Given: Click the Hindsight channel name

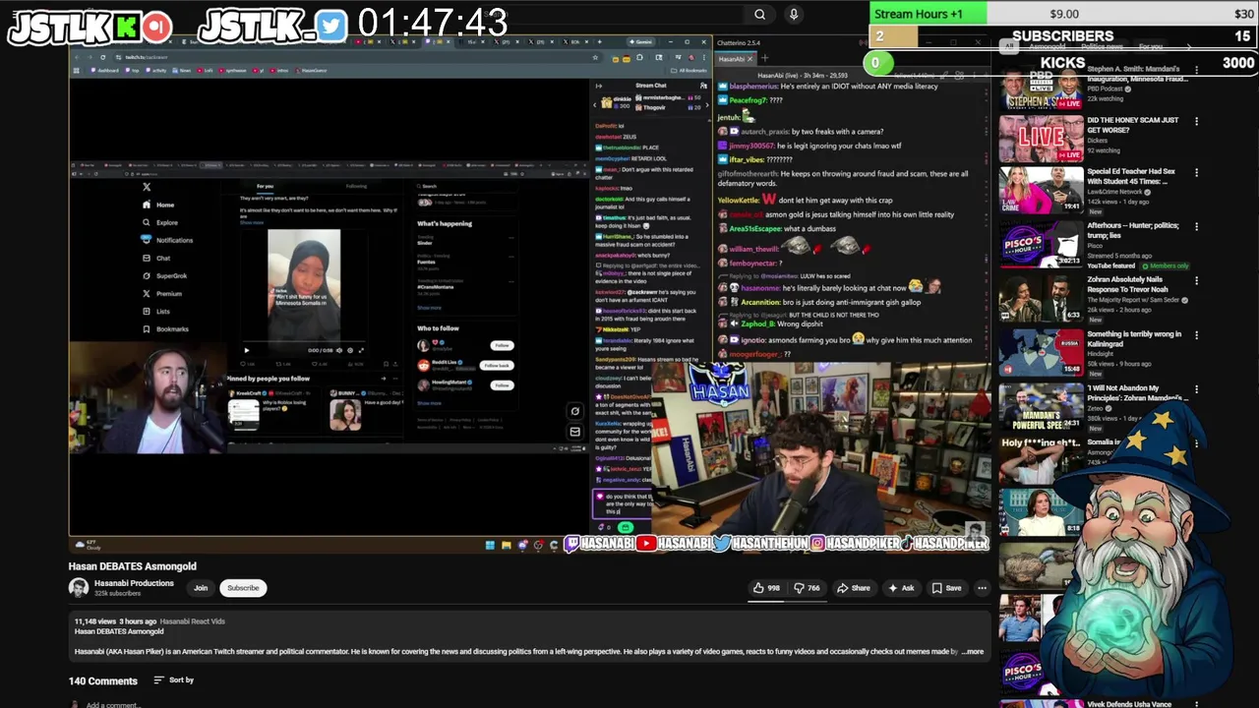Looking at the screenshot, I should pos(1103,354).
